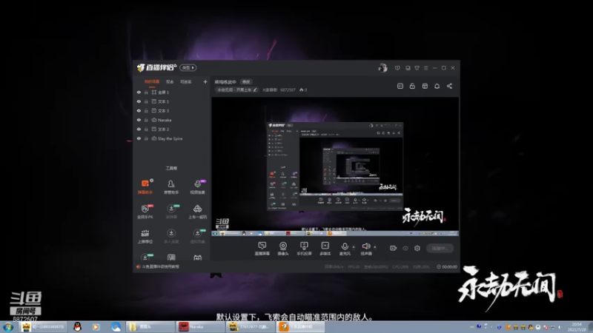The width and height of the screenshot is (593, 333).
Task: Open the notification bell icon
Action: (437, 86)
